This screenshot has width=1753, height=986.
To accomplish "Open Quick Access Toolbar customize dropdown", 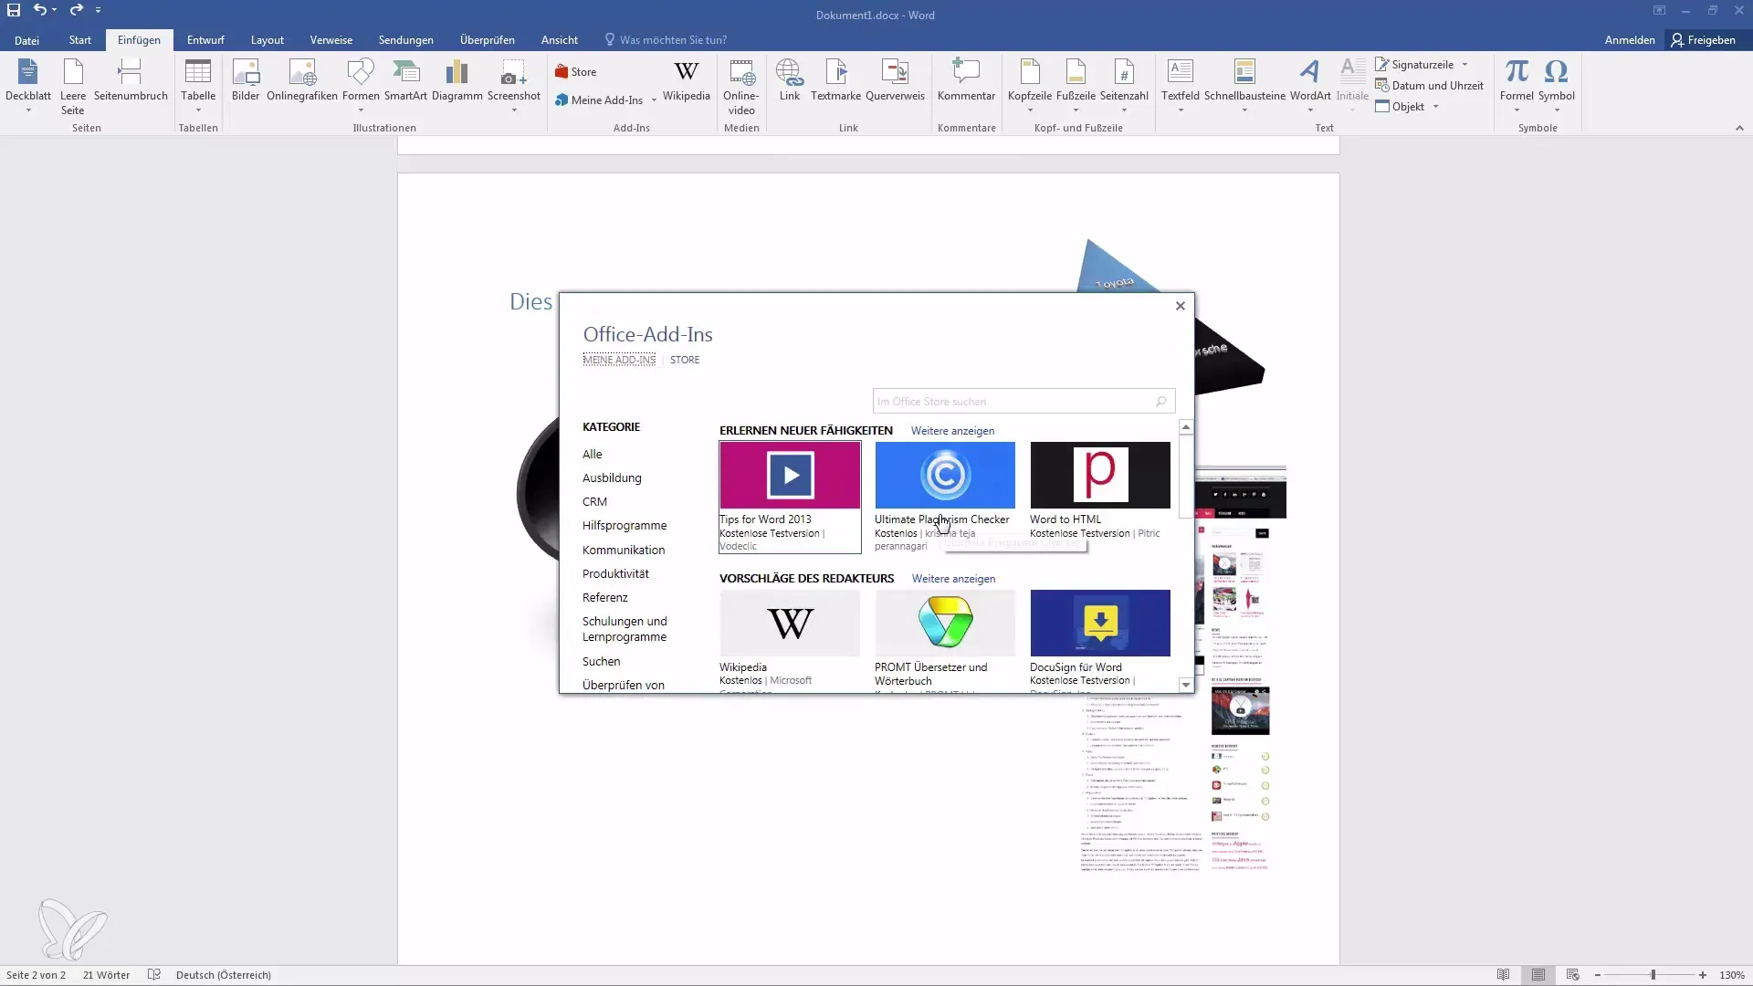I will click(98, 10).
